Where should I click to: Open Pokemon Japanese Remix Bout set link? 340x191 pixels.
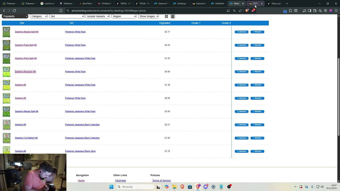(80, 151)
